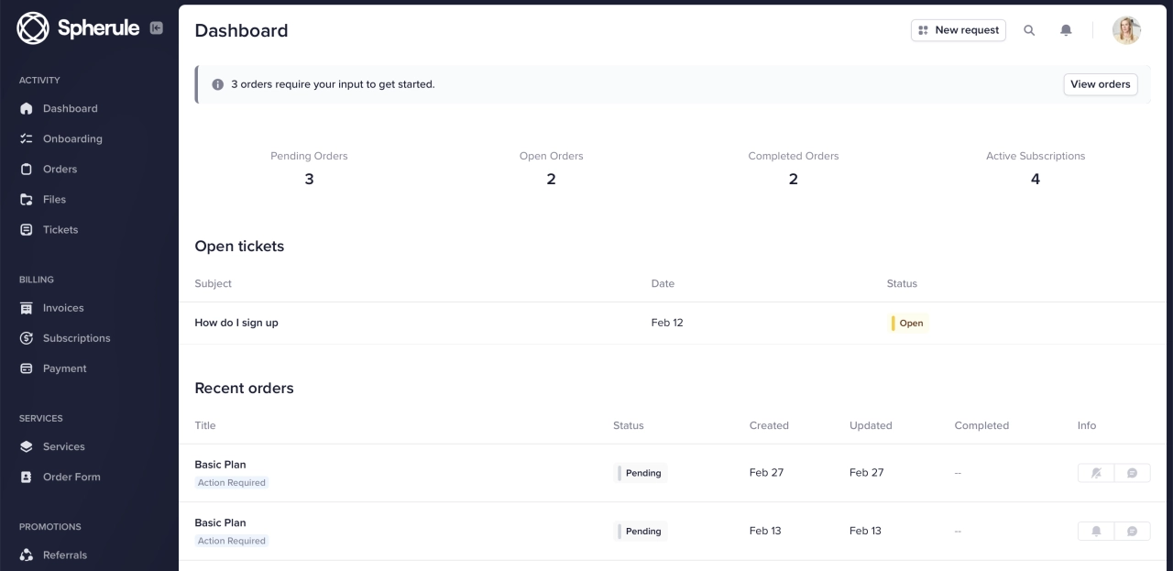Collapse the sidebar with the toggle icon
The height and width of the screenshot is (571, 1173).
click(x=157, y=28)
